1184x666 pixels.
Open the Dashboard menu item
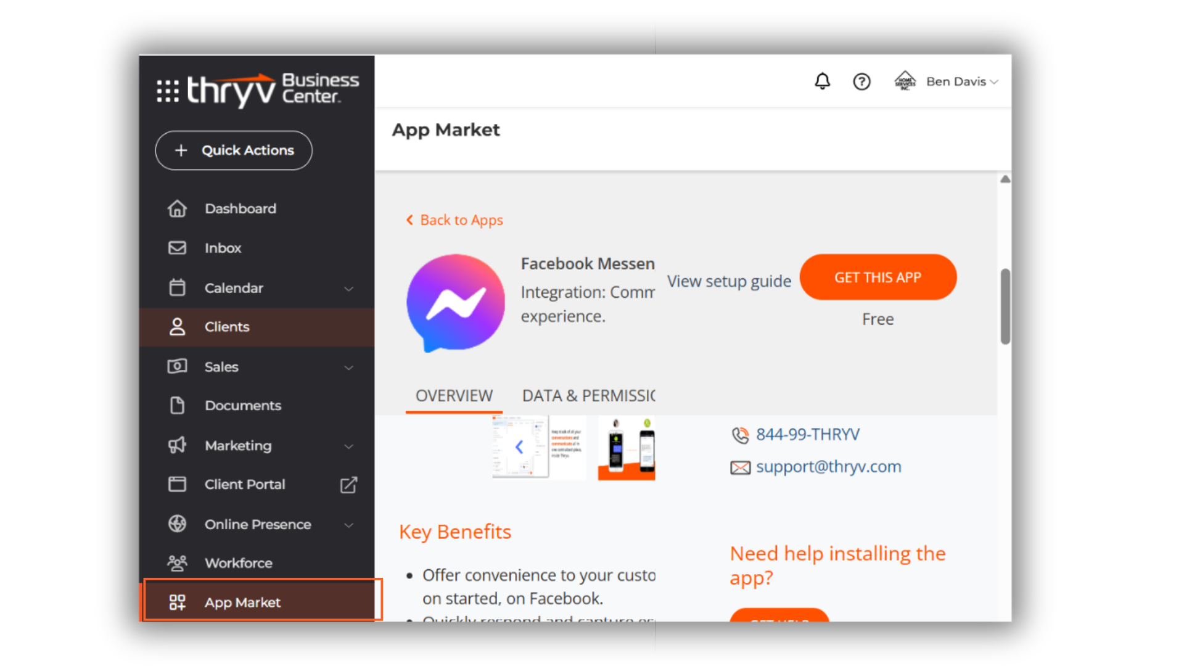click(257, 208)
